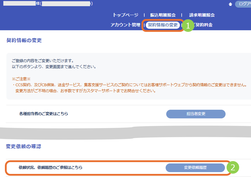Go to 振込明細照会 in the navigation

point(163,15)
